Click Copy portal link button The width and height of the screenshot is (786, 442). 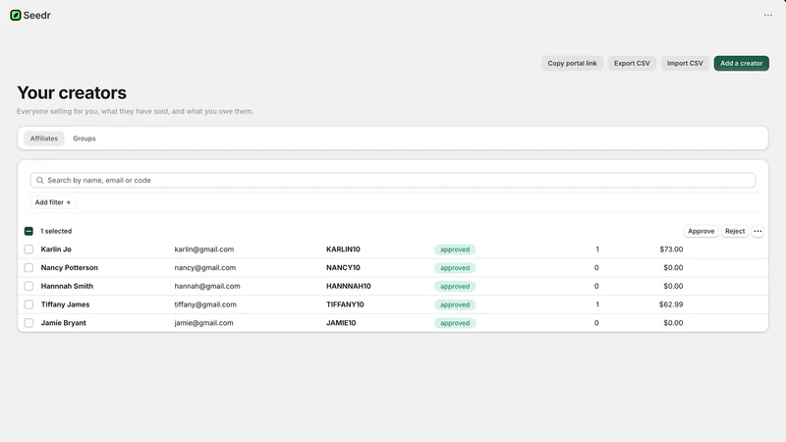click(x=572, y=63)
